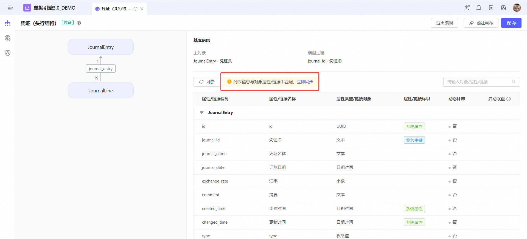Reload the tab using refresh icon

pyautogui.click(x=135, y=9)
